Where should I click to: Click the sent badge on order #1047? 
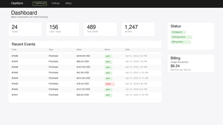pos(108,62)
